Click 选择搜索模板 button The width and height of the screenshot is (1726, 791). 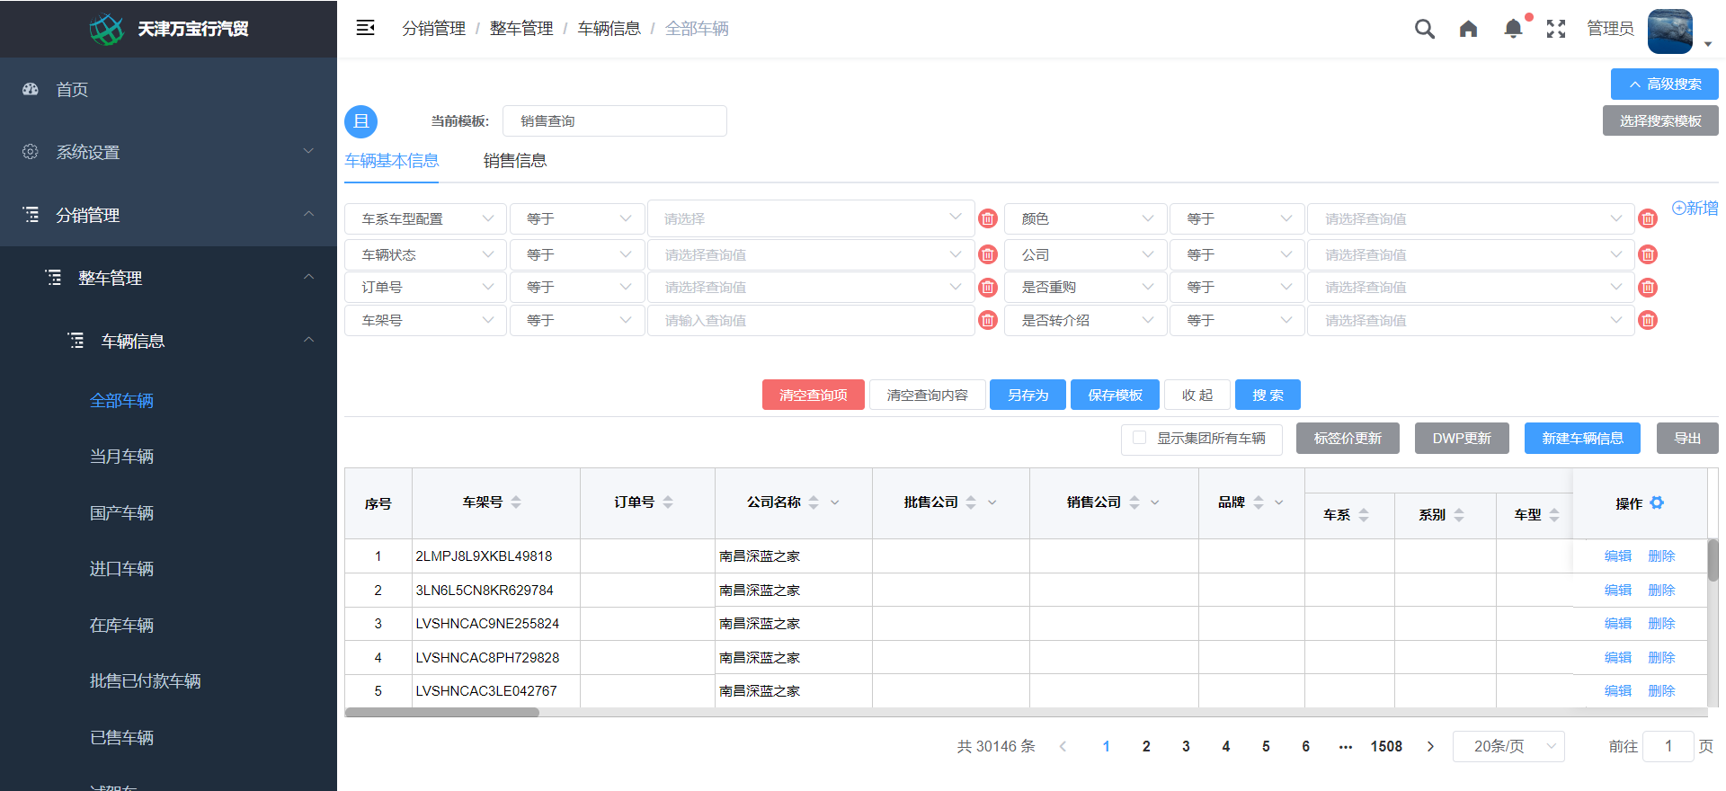tap(1660, 120)
